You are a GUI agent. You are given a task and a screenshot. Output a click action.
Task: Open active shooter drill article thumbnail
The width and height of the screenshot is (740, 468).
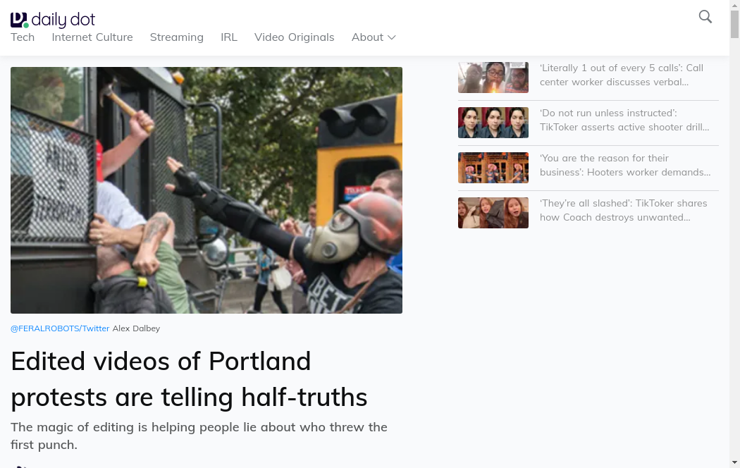[493, 123]
